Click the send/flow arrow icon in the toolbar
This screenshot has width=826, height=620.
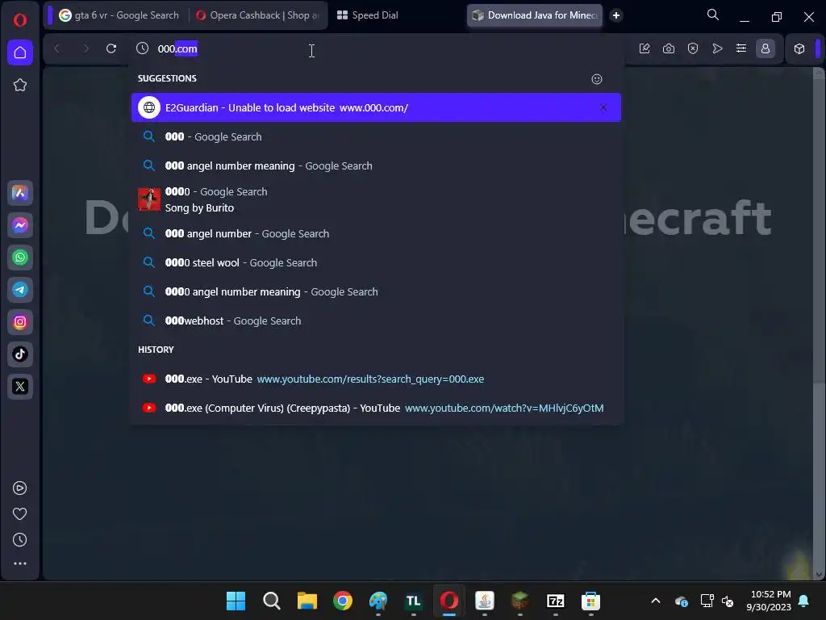717,48
